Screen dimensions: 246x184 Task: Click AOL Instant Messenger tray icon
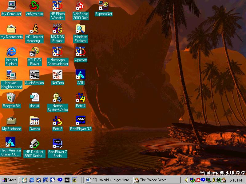click(x=213, y=180)
